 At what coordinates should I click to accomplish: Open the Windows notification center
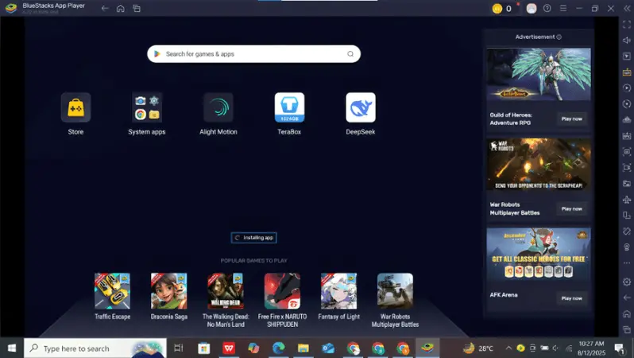(620, 348)
